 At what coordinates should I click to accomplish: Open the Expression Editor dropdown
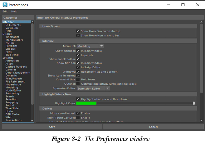coord(93,88)
